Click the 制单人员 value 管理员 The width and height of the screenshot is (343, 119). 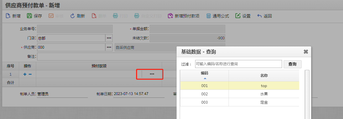coord(43,94)
